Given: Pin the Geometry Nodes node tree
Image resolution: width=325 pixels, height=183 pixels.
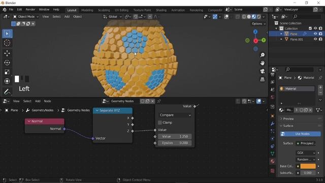Looking at the screenshot, I should pos(159,101).
